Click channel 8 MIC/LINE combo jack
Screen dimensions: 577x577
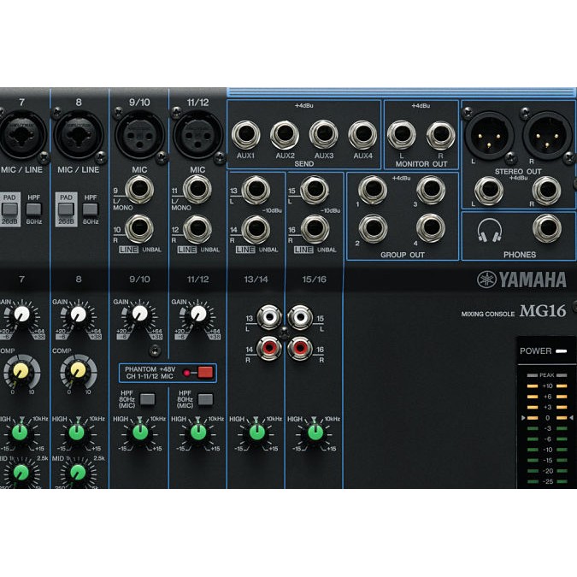coord(79,135)
